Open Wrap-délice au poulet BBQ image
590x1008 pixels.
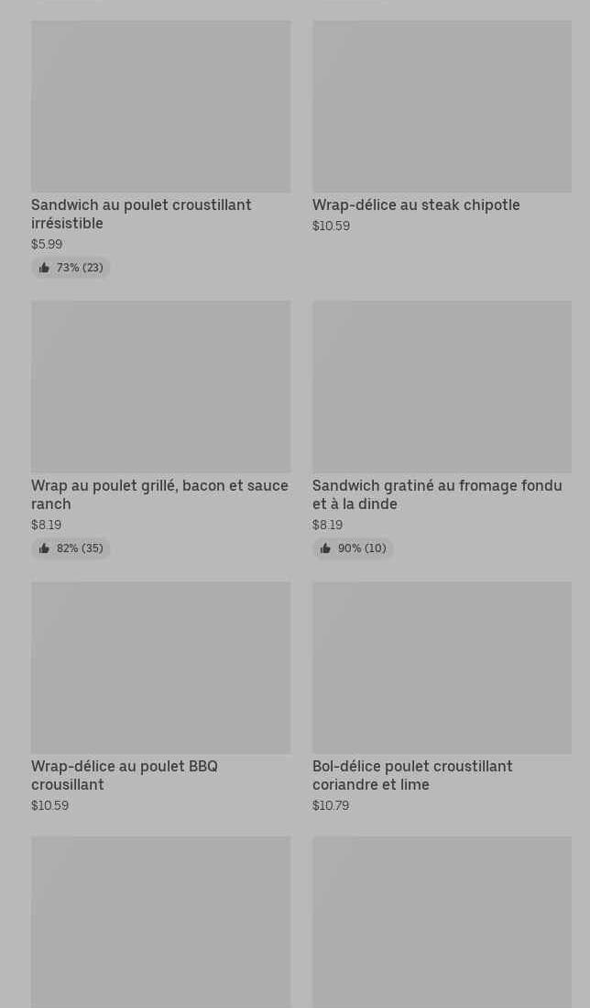coord(160,668)
